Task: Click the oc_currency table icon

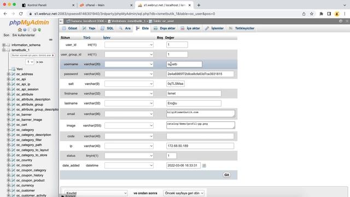Action: [x=13, y=186]
